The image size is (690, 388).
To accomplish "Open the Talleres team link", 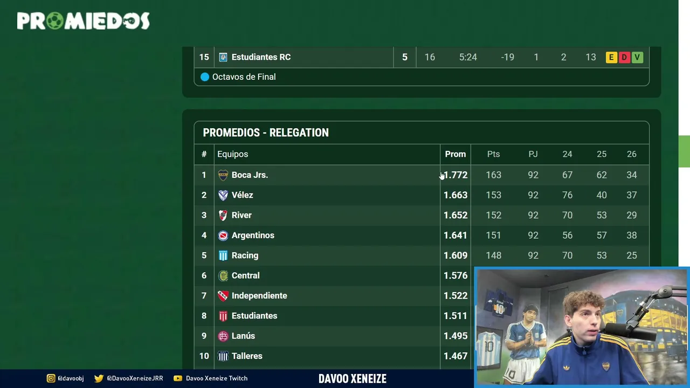I will (247, 356).
